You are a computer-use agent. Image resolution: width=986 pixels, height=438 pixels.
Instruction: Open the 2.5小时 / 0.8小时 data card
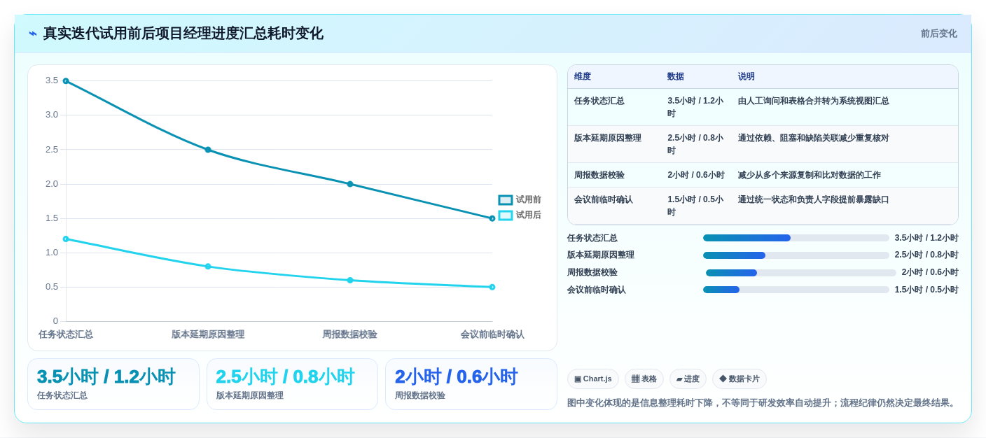point(292,384)
